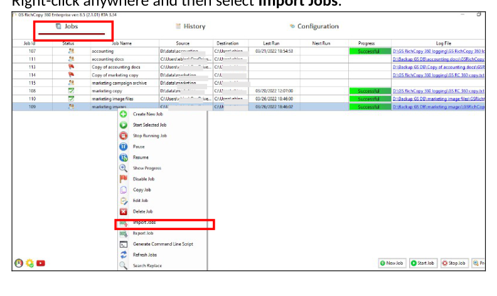The image size is (497, 296).
Task: Click the magnifier icon for Show Progress
Action: pyautogui.click(x=123, y=168)
